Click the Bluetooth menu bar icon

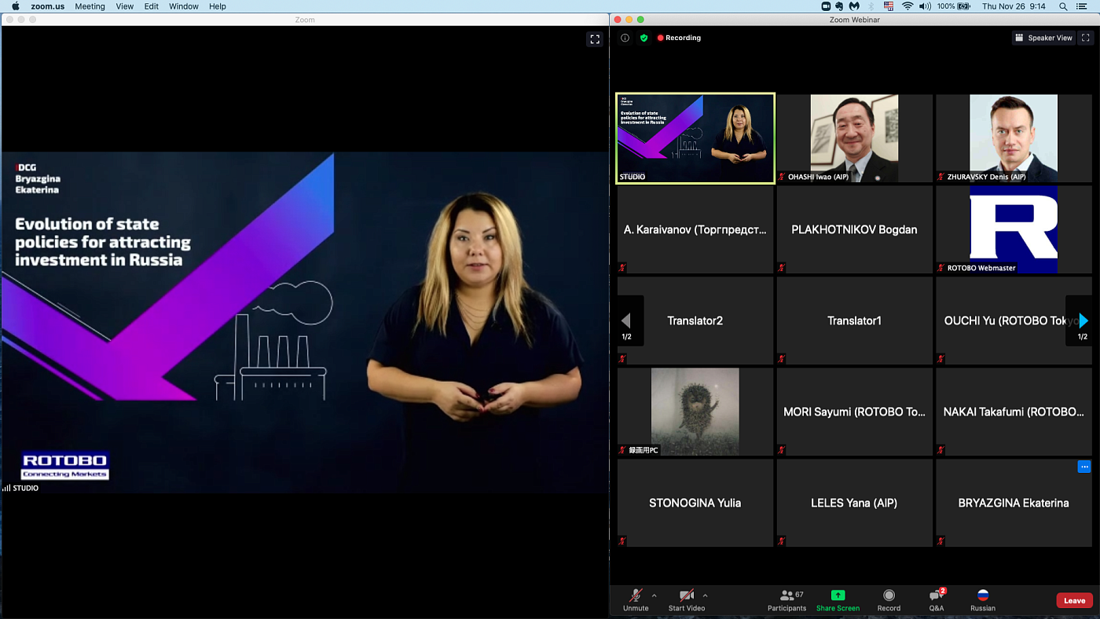871,6
